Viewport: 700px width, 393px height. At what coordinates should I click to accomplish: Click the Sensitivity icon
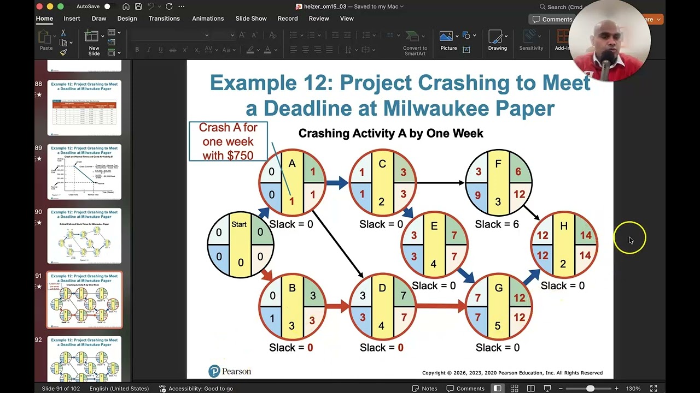tap(530, 37)
